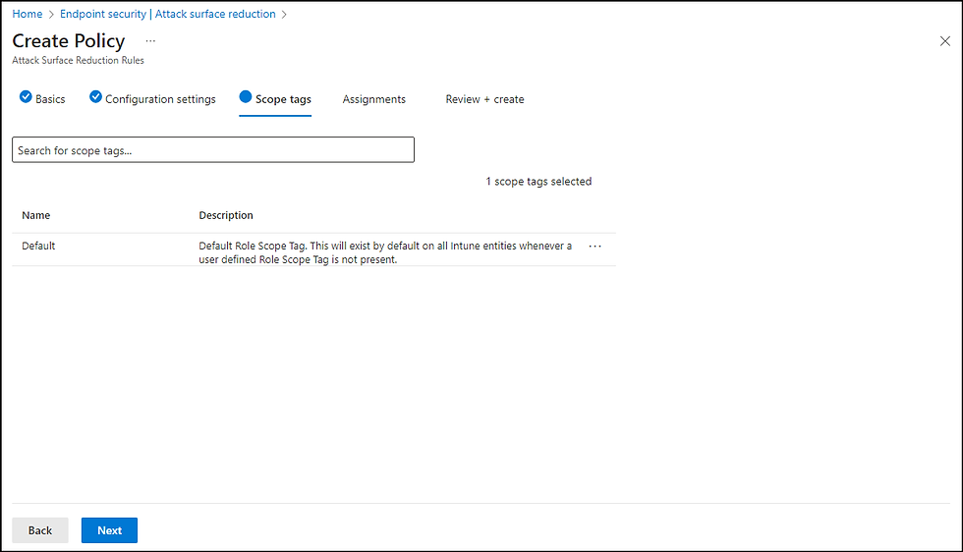Open the ellipsis menu beside Create Policy
The width and height of the screenshot is (963, 552).
click(x=150, y=41)
